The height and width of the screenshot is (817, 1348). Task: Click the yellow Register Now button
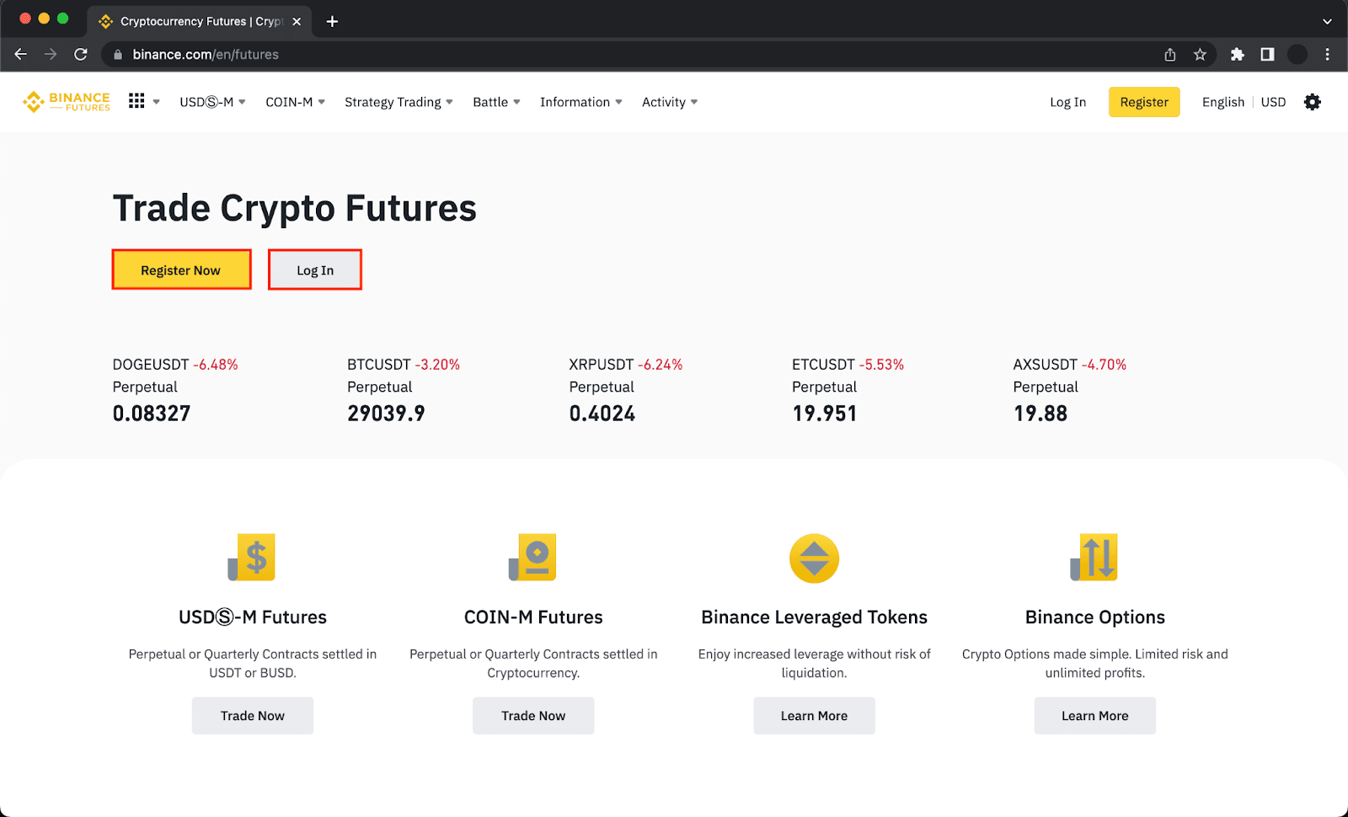(x=181, y=270)
